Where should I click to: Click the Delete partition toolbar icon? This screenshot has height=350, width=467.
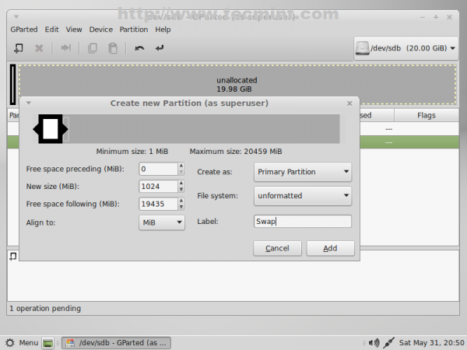pyautogui.click(x=39, y=48)
